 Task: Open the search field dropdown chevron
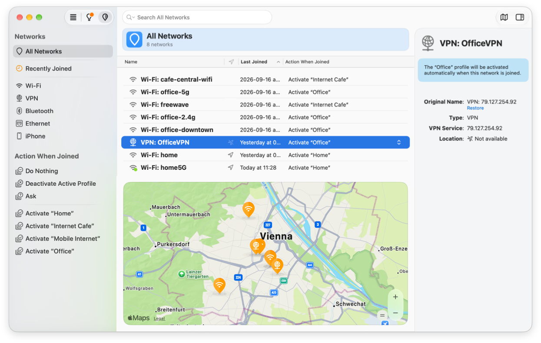130,17
